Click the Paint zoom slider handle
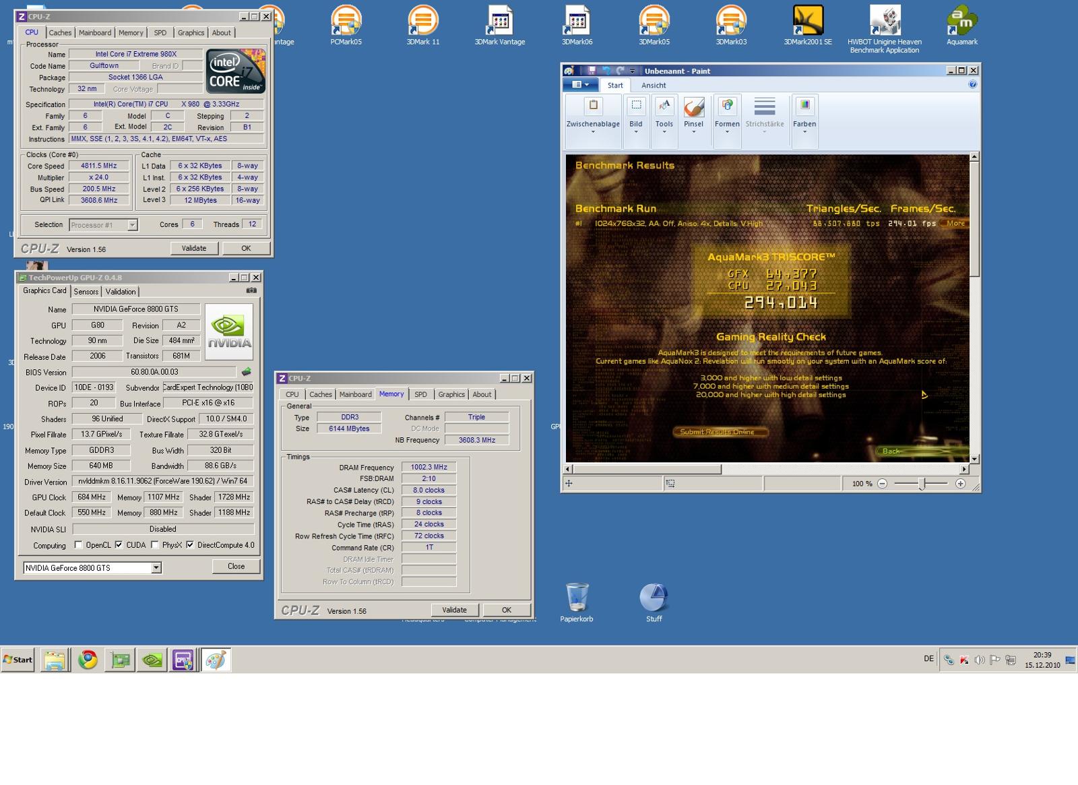This screenshot has height=785, width=1078. coord(922,483)
